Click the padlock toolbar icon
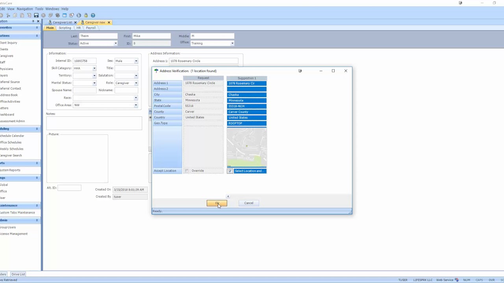Viewport: 504px width, 283px height. coord(86,15)
